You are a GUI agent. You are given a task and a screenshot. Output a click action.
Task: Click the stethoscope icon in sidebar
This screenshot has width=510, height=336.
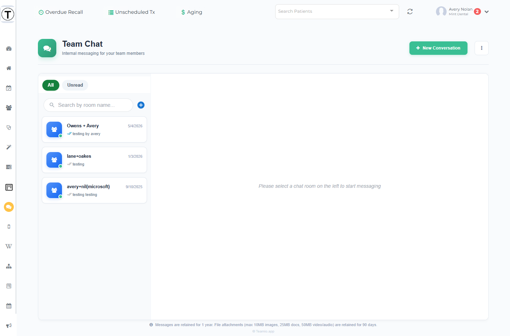click(9, 127)
